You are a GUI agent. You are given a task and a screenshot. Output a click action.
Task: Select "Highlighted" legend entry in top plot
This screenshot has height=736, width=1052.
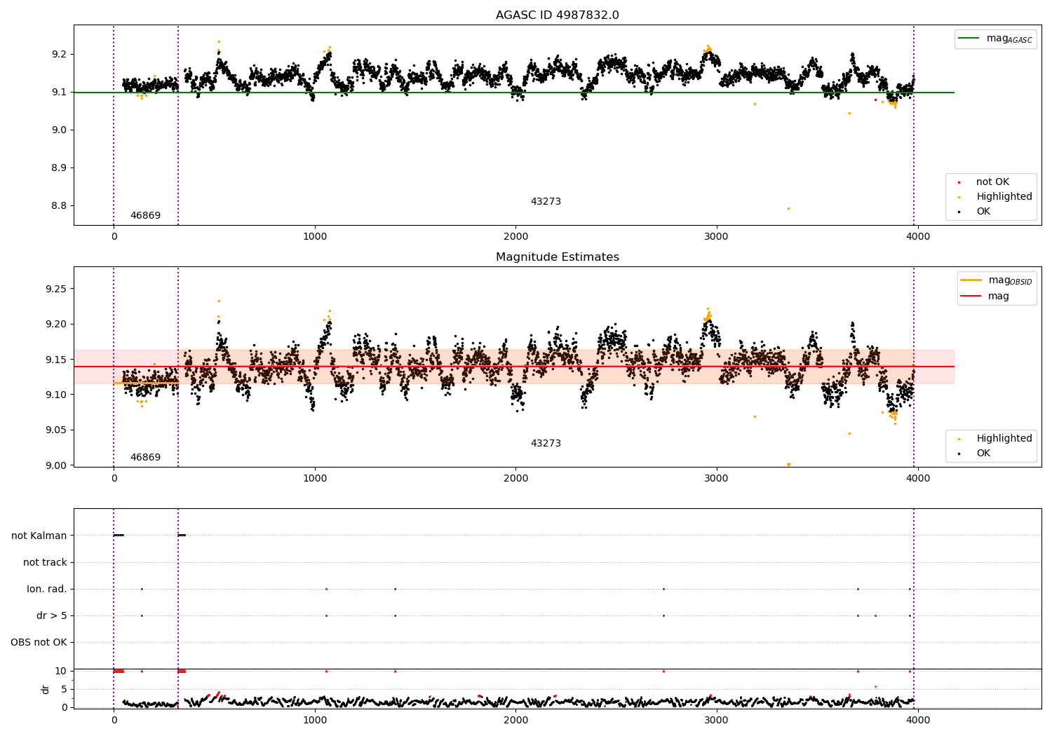[994, 197]
